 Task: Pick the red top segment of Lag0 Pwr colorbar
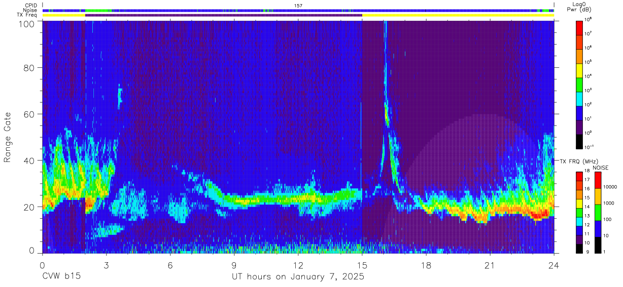pyautogui.click(x=579, y=27)
